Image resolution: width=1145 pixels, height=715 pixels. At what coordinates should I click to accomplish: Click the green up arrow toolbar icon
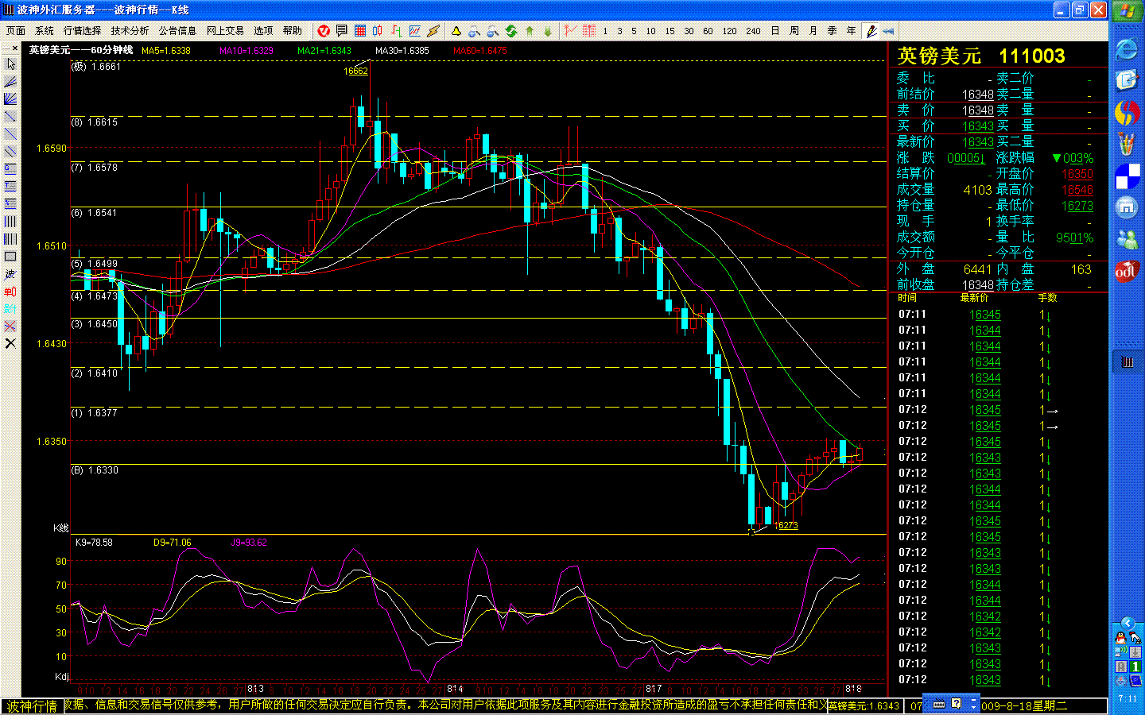[530, 31]
